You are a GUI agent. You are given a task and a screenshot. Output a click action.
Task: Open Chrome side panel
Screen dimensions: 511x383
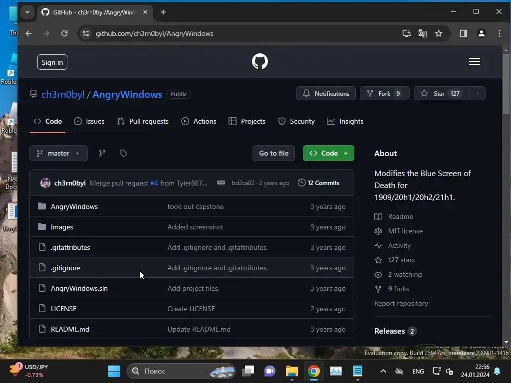464,33
